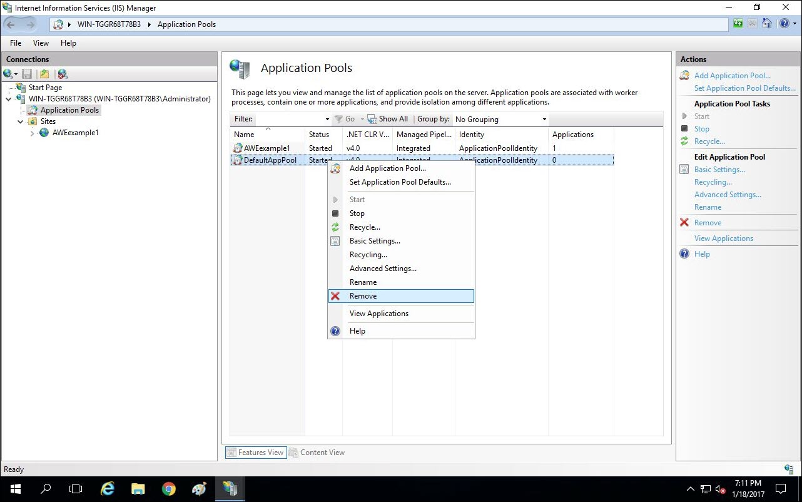Select the AWEexample1 site in tree

click(75, 133)
